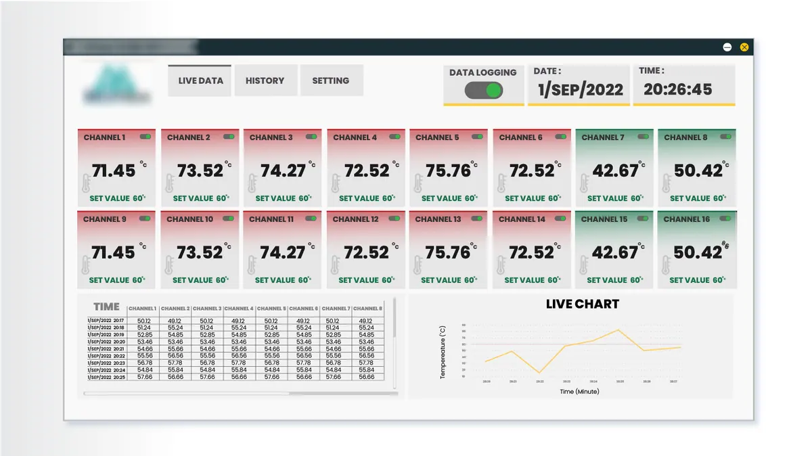Click the live chart temperature line

[583, 350]
